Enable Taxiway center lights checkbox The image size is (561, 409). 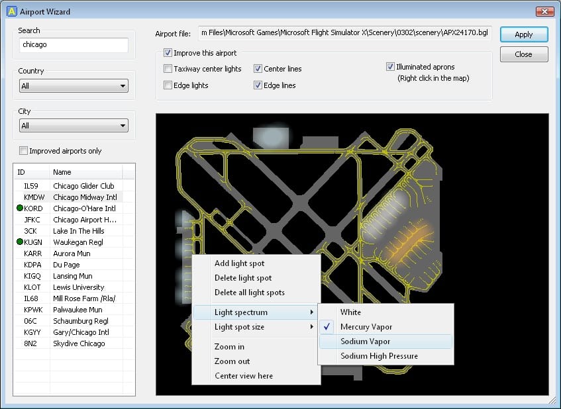coord(168,69)
